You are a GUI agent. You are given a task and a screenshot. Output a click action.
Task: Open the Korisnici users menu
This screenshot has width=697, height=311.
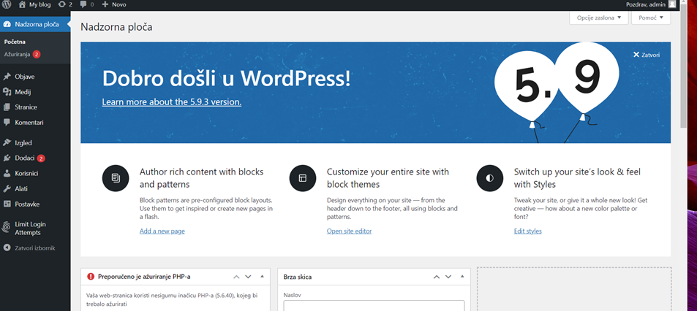coord(26,173)
